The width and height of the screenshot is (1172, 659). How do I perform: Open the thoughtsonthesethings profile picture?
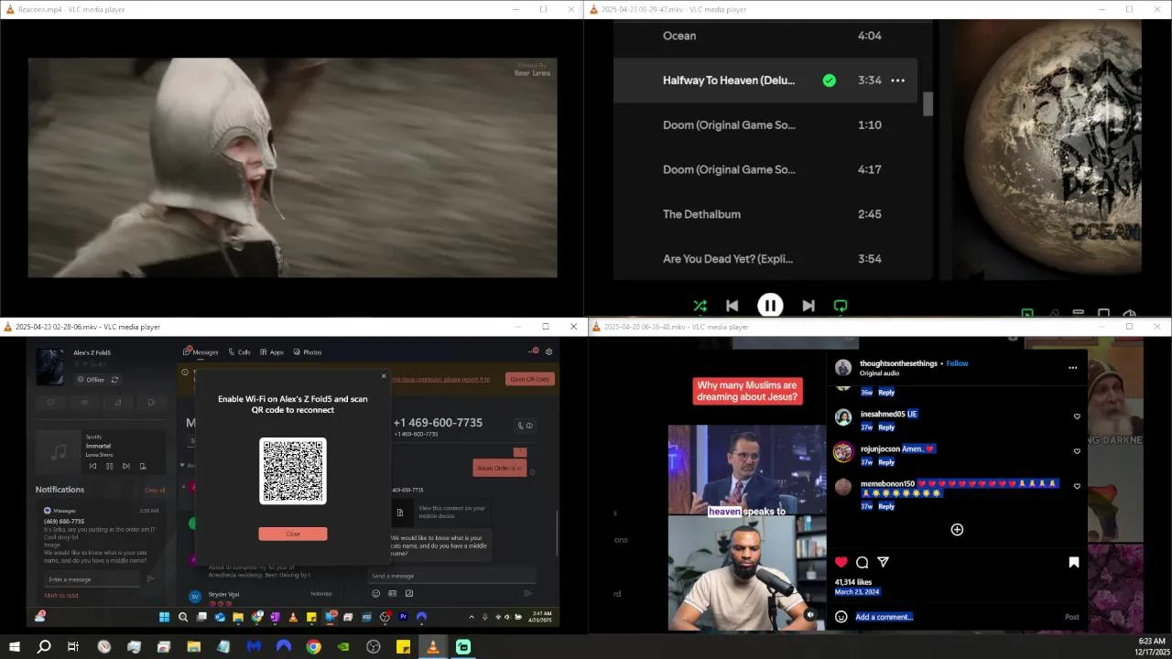pos(843,367)
